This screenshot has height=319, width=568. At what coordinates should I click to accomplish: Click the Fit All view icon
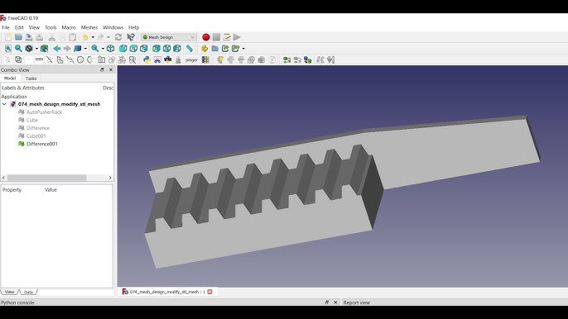[8, 49]
